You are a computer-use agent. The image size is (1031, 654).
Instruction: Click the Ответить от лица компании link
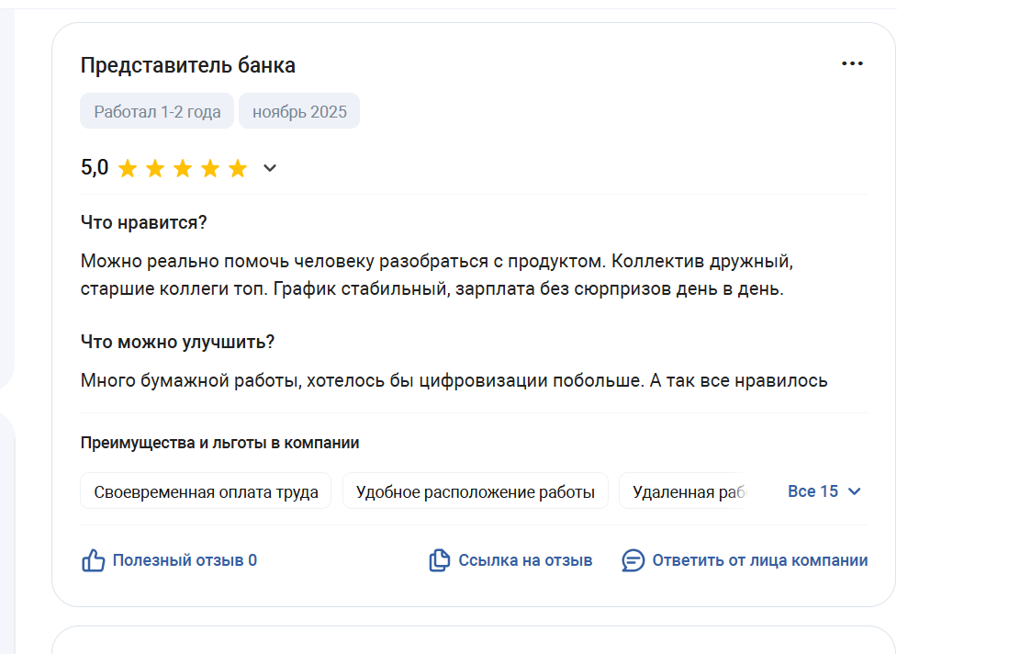pos(759,560)
